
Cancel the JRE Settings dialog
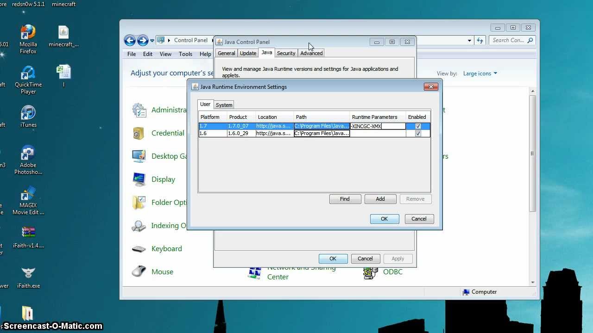(419, 219)
